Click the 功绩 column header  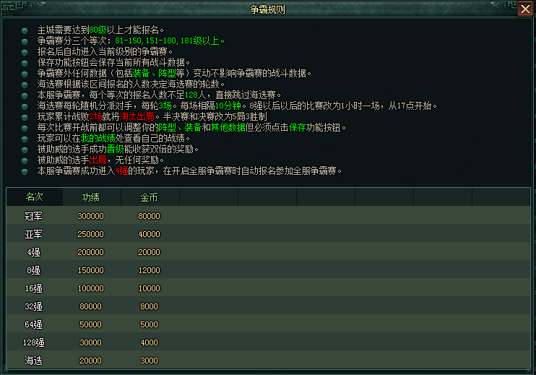(91, 197)
